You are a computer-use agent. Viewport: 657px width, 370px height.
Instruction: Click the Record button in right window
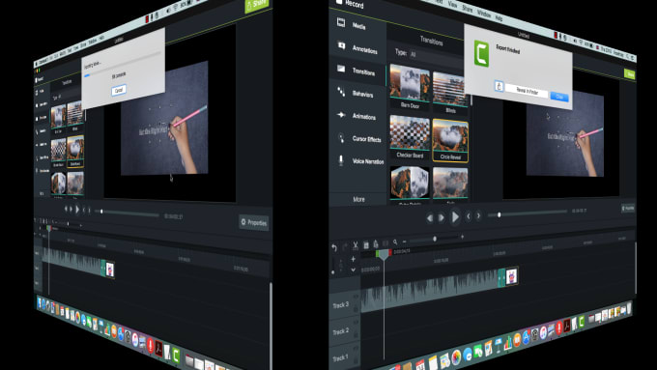tap(350, 4)
